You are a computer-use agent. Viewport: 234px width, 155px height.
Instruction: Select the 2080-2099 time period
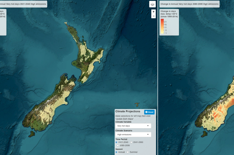coord(118,145)
